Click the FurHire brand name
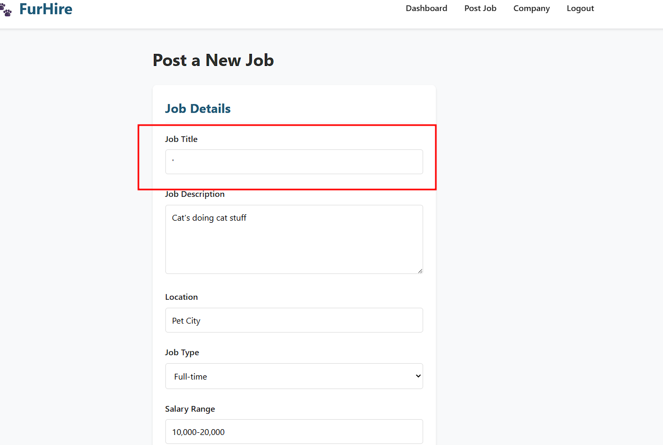 point(46,9)
